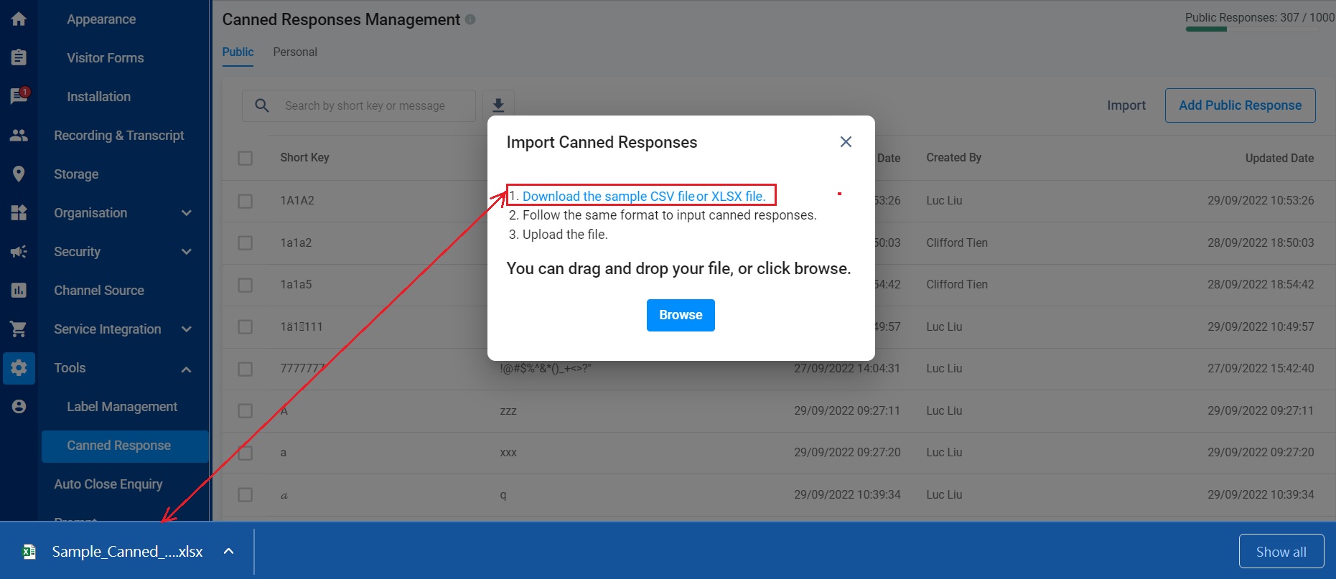The height and width of the screenshot is (579, 1336).
Task: Click the settings gear icon
Action: point(19,368)
